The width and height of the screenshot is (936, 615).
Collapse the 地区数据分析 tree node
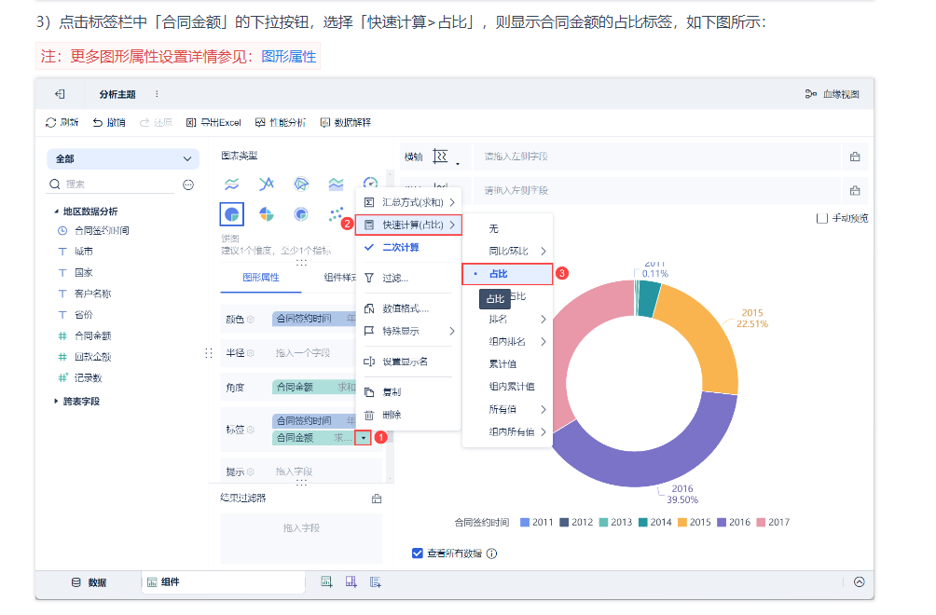click(x=56, y=212)
